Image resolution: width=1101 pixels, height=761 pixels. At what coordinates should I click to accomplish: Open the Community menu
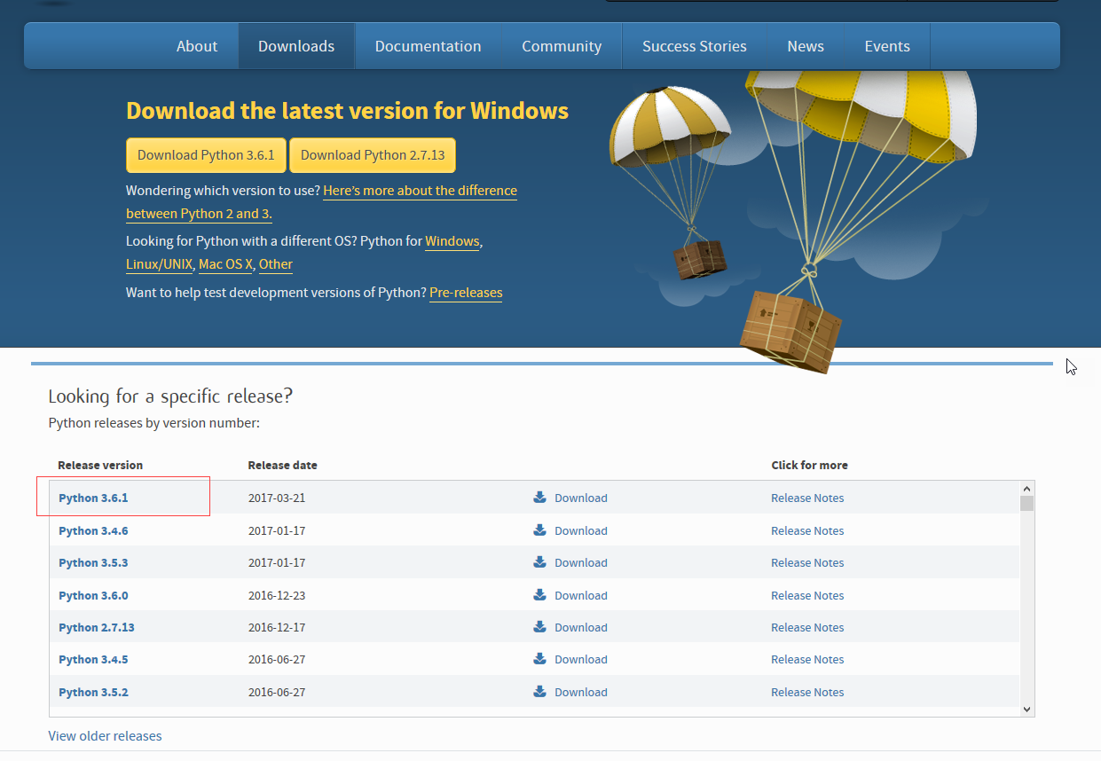pos(562,46)
